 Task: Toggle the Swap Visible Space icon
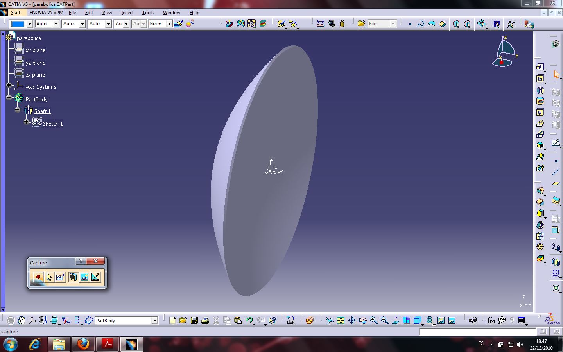(x=452, y=320)
